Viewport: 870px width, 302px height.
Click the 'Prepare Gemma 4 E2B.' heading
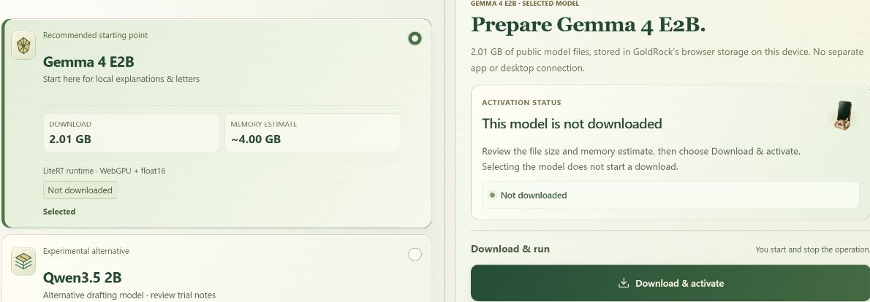tap(588, 25)
